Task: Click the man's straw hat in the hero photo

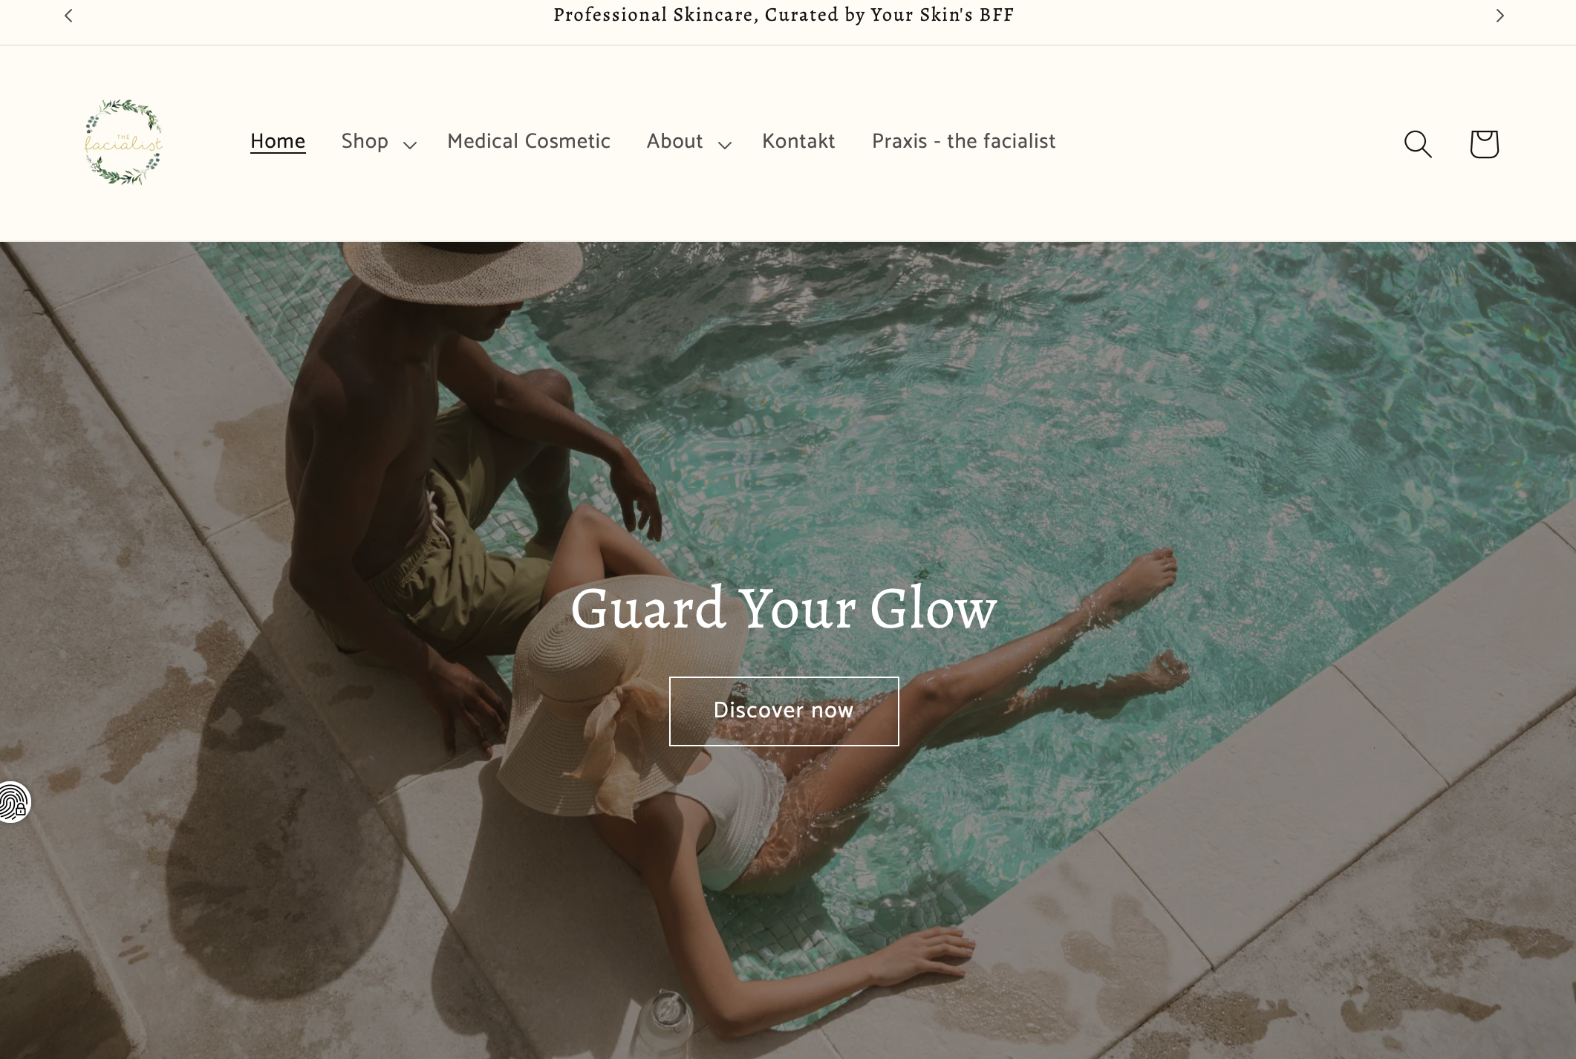Action: (x=462, y=273)
